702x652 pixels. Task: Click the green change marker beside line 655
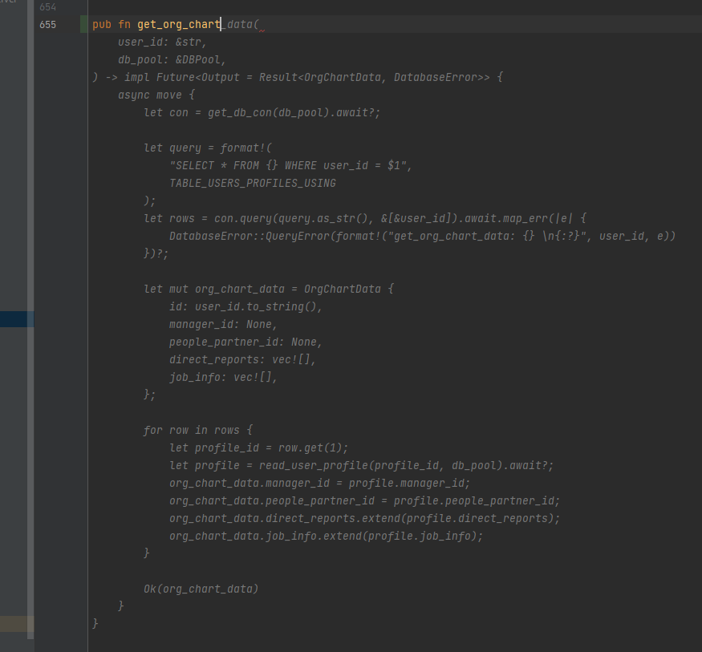click(83, 24)
